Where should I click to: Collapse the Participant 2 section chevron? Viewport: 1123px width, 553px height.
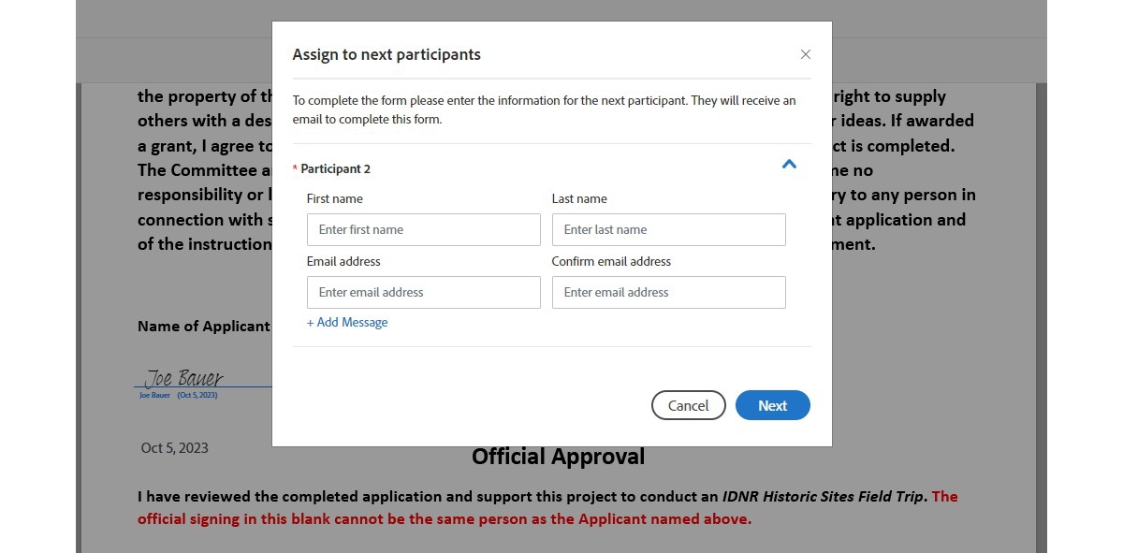(789, 165)
